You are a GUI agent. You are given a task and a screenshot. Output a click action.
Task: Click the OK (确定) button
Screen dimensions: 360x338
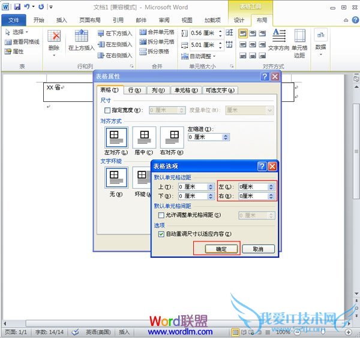pyautogui.click(x=221, y=249)
